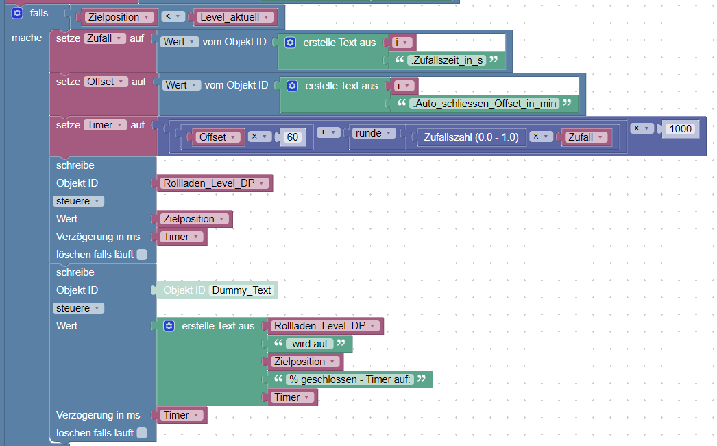The width and height of the screenshot is (717, 446).
Task: Open Zielposition dropdown inside text-join block
Action: (x=304, y=362)
